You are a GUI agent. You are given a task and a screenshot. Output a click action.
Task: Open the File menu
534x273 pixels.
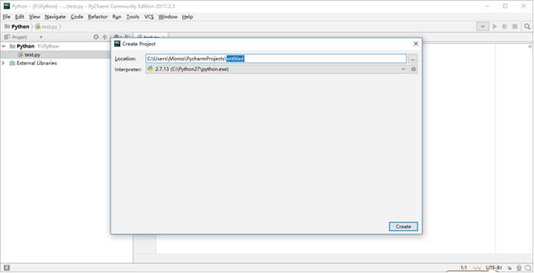(7, 17)
